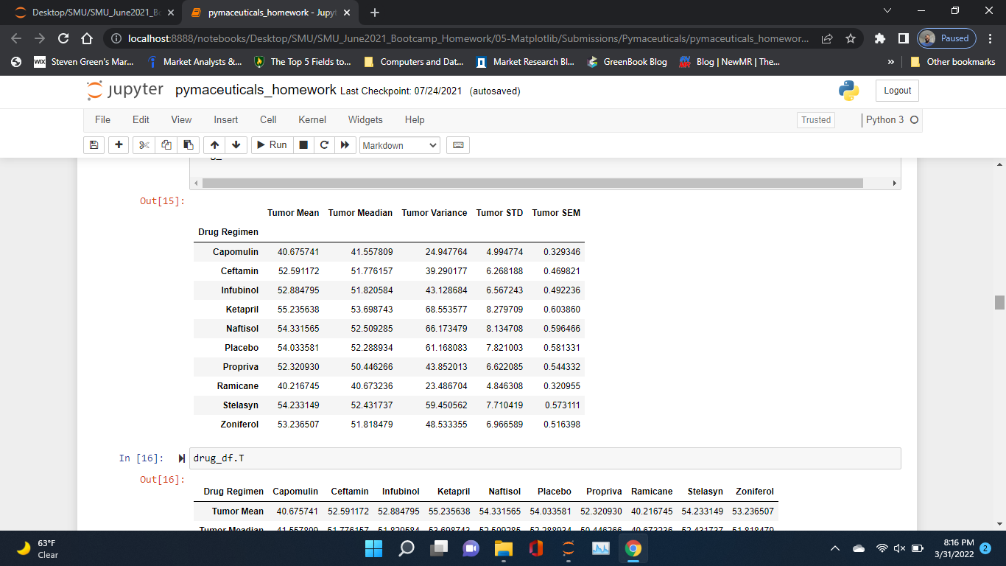The image size is (1006, 566).
Task: Collapse cell 16 with run indicator arrow
Action: point(182,458)
